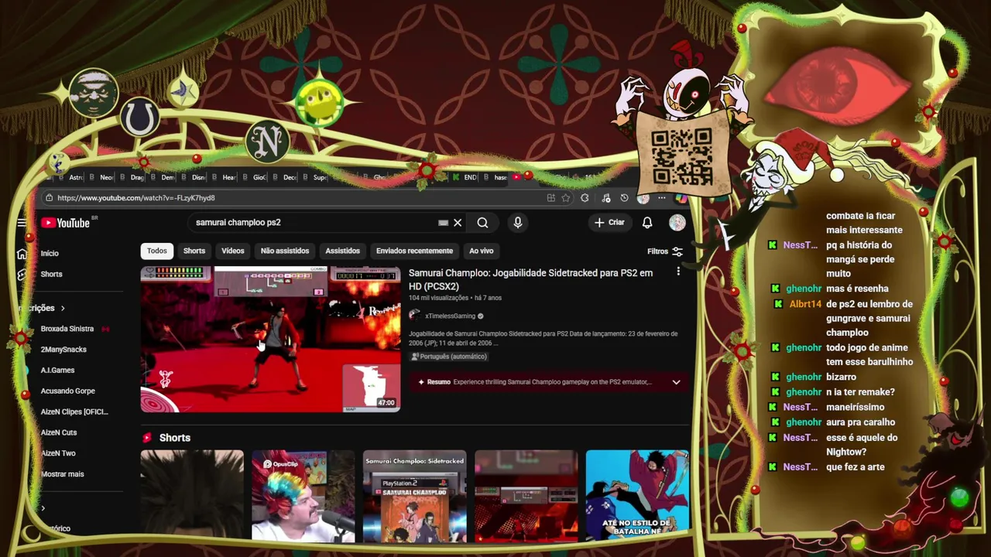Open more options for the Samurai Champloo video
The width and height of the screenshot is (991, 557).
(x=678, y=272)
